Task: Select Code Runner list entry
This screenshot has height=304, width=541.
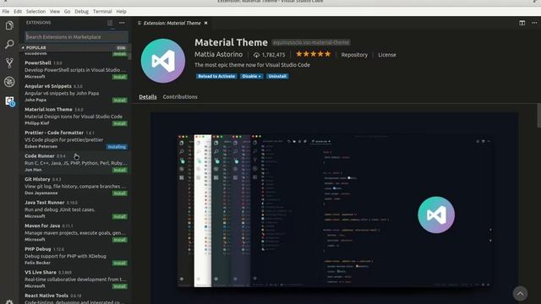Action: (x=75, y=163)
